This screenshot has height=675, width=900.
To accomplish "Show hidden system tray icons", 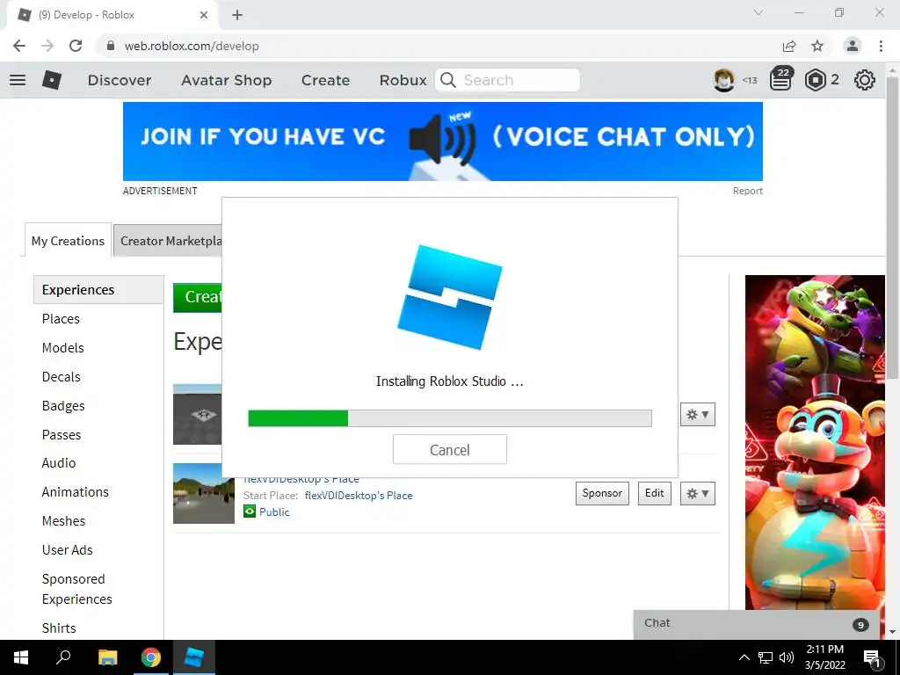I will pyautogui.click(x=744, y=657).
